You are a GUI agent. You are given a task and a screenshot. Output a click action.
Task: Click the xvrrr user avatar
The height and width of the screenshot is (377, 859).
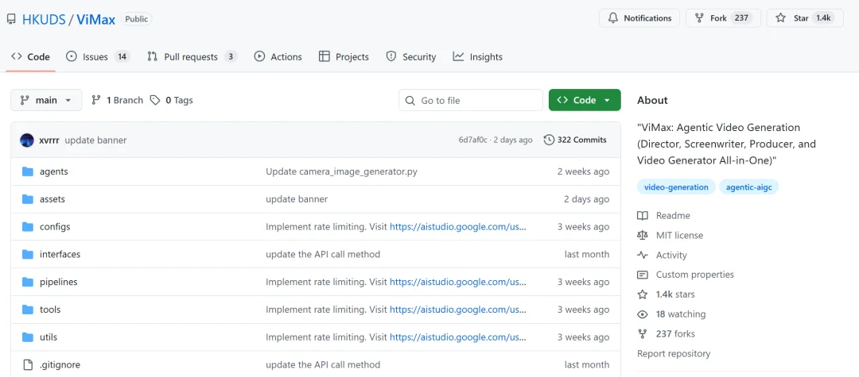click(27, 140)
